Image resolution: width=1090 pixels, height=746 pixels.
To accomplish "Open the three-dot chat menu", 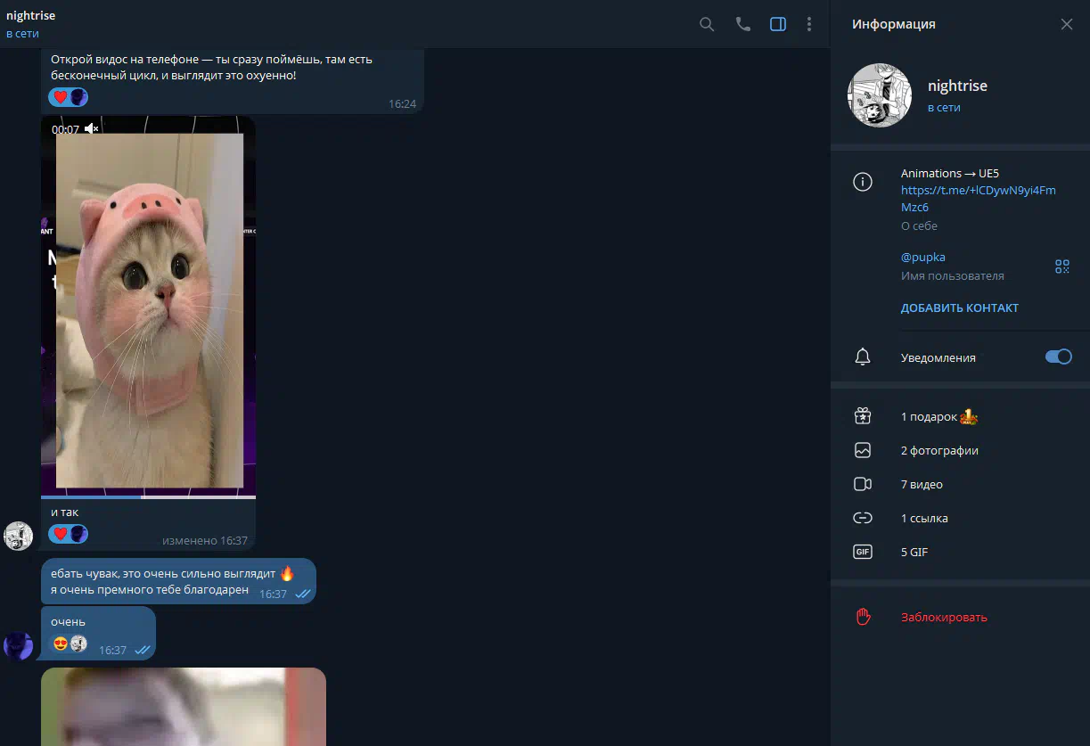I will (x=809, y=24).
